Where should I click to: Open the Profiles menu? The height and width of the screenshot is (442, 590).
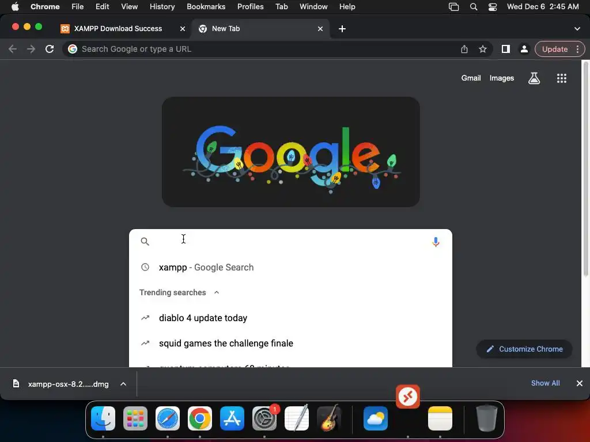(x=250, y=7)
